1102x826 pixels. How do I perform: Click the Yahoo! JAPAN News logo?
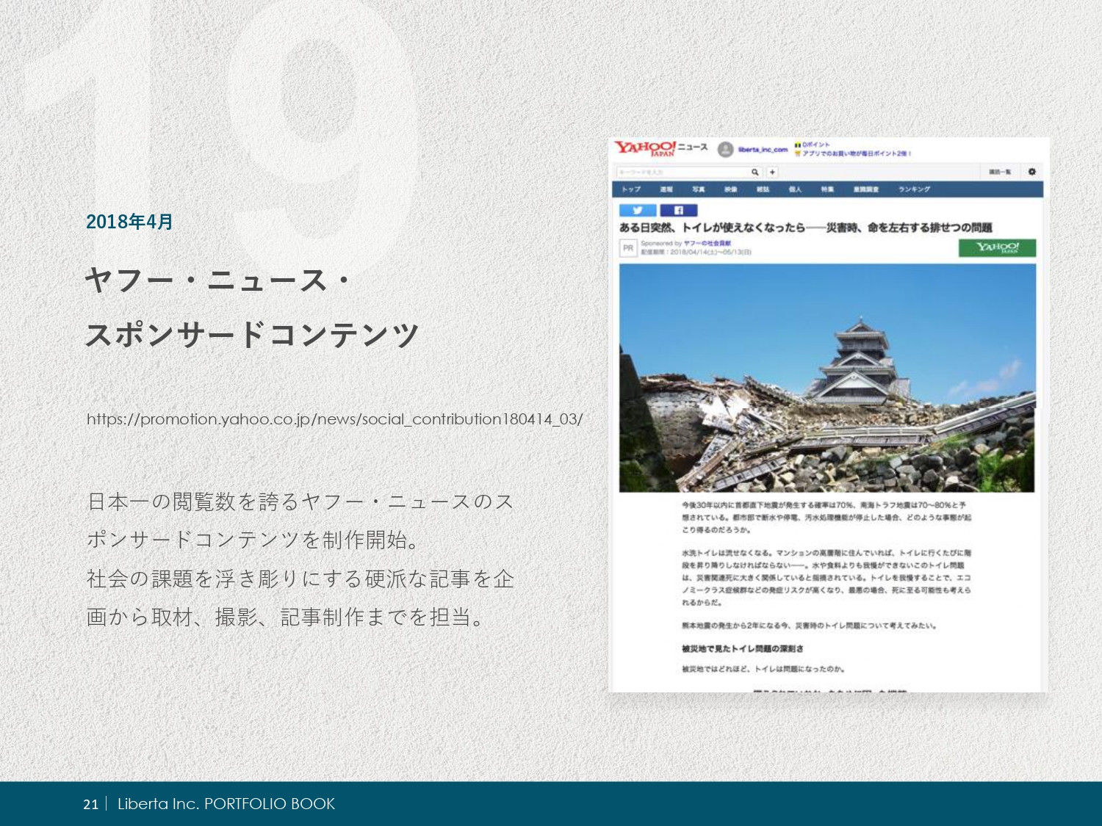coord(647,149)
